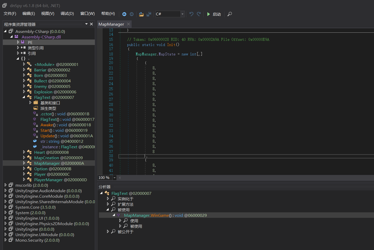Navigate forward with the arrow button
The width and height of the screenshot is (374, 250).
click(132, 14)
